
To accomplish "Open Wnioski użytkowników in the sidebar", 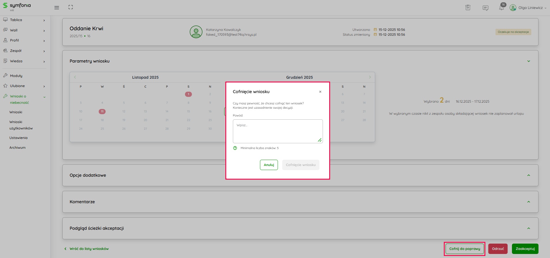I will (x=21, y=125).
